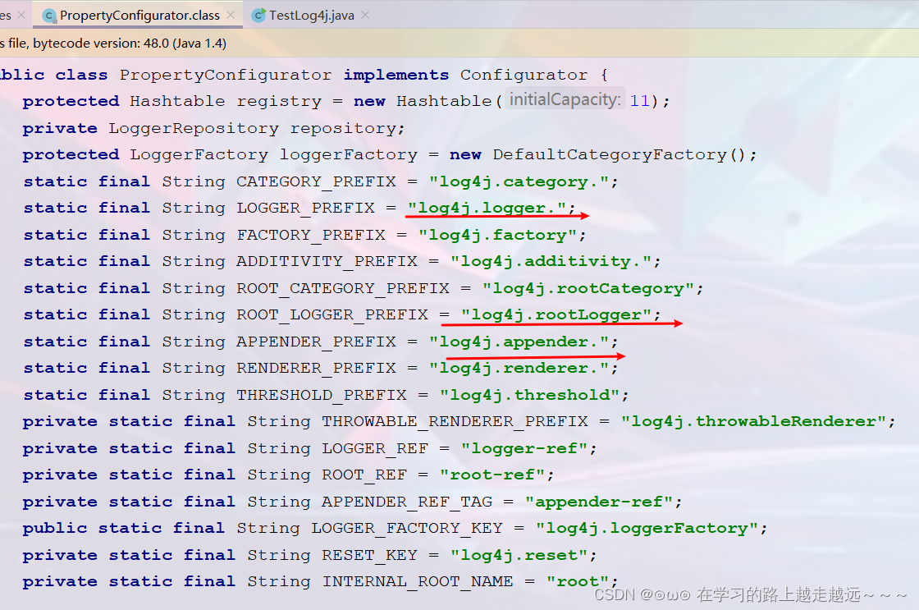The height and width of the screenshot is (610, 919).
Task: Click the "log4j.rootCategory" string
Action: 588,288
